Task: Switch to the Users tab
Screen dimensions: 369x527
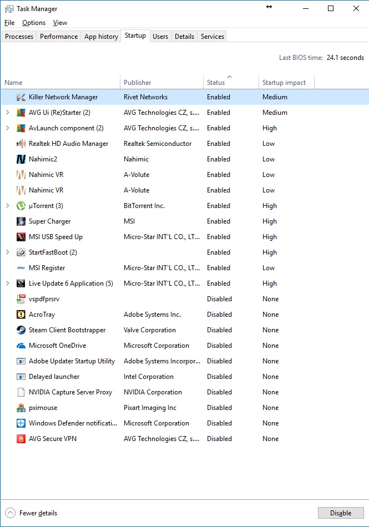Action: pos(160,36)
